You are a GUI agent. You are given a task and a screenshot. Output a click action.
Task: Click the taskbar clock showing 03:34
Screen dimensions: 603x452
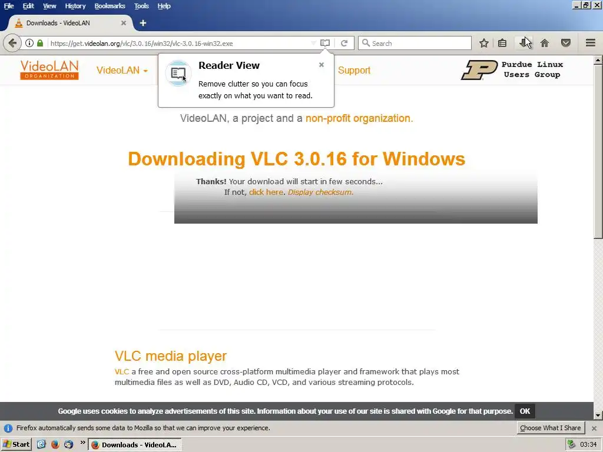[x=588, y=445]
